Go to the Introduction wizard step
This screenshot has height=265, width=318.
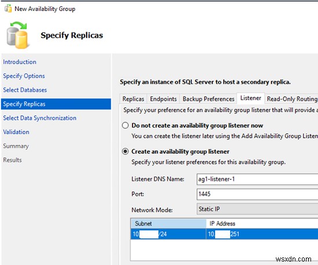pyautogui.click(x=20, y=62)
